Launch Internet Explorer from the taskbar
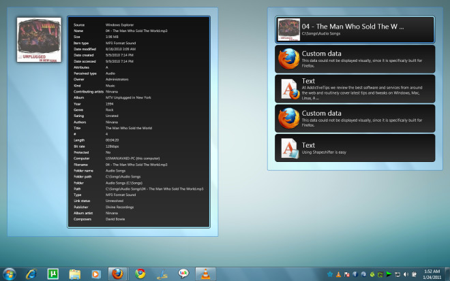This screenshot has height=281, width=450. (31, 274)
